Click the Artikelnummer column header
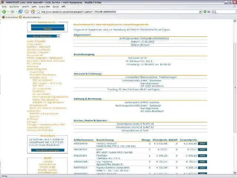This screenshot has width=237, height=178. tap(84, 140)
